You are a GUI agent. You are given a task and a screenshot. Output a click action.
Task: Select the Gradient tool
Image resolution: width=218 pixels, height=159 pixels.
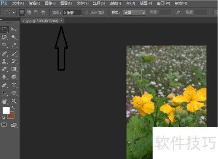14,69
